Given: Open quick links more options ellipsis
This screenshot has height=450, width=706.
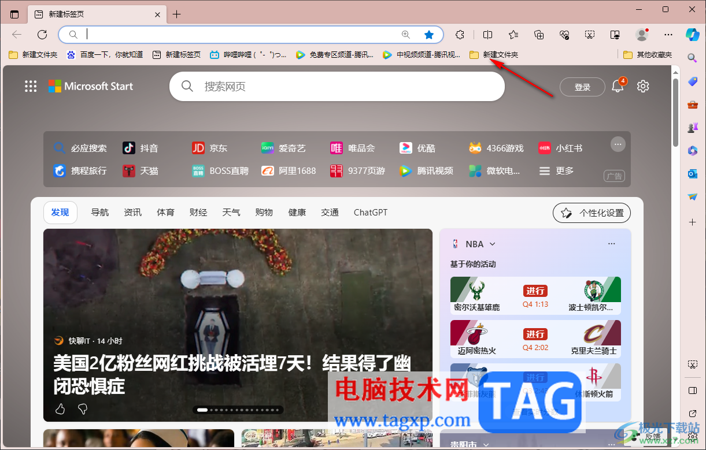Looking at the screenshot, I should coord(618,144).
